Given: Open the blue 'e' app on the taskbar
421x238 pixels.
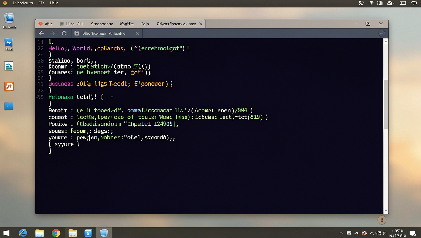Looking at the screenshot, I should (x=88, y=233).
